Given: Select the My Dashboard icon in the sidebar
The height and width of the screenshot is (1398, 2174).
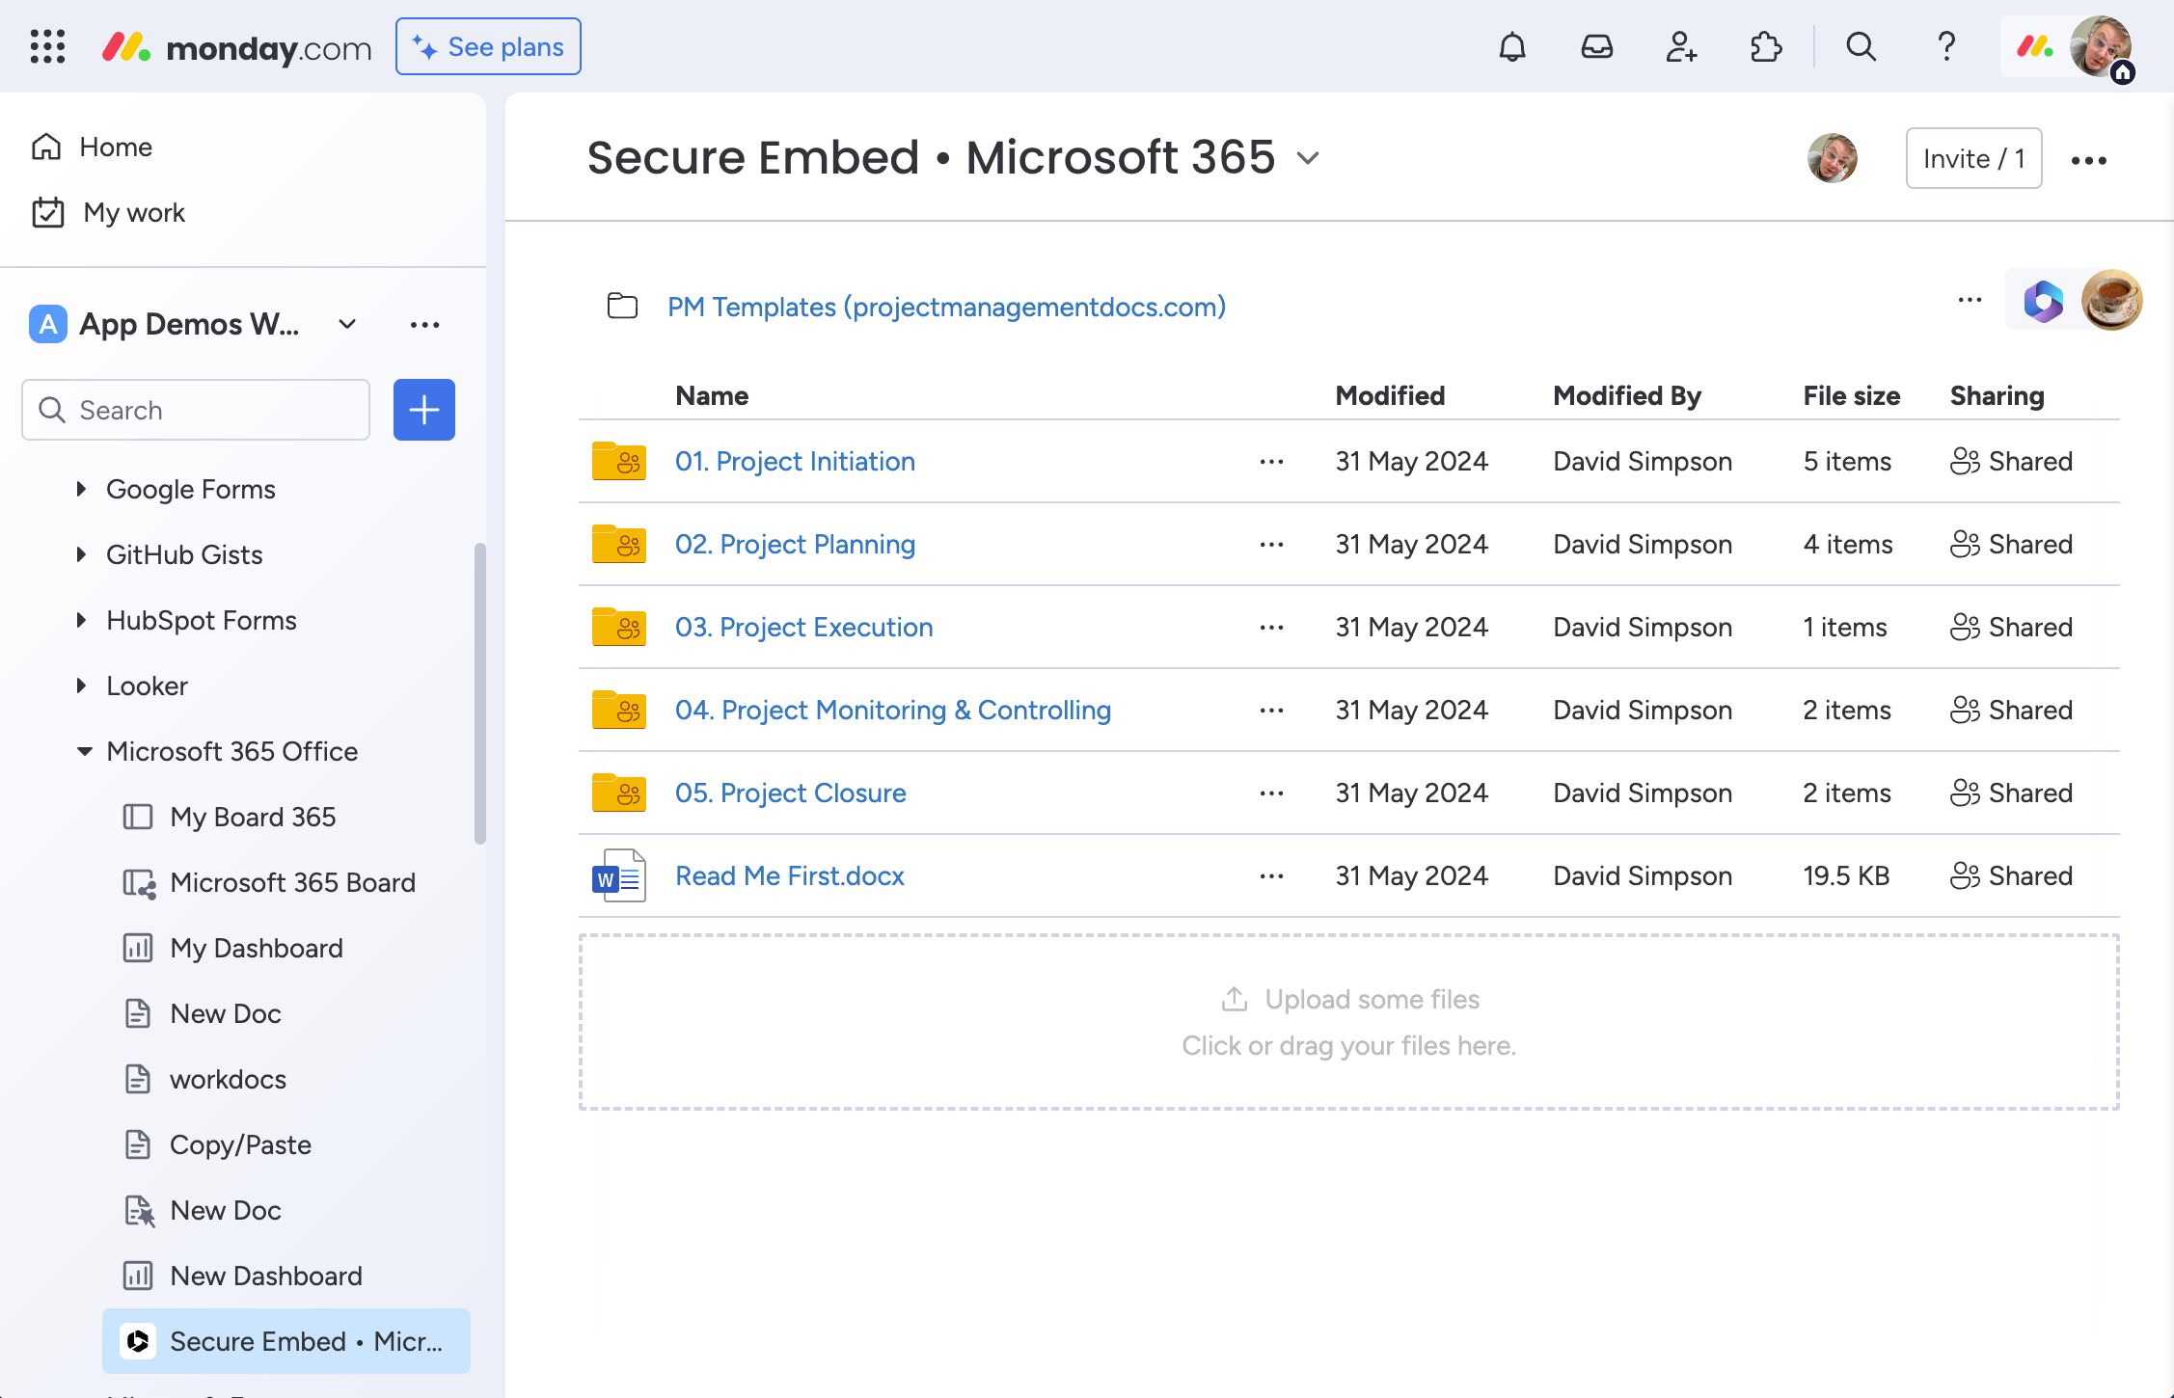Looking at the screenshot, I should point(139,948).
